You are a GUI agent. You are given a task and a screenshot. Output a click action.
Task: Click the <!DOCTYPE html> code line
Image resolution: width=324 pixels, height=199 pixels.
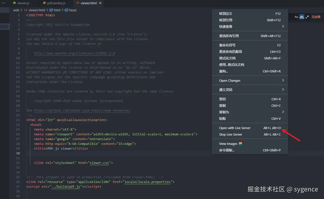[x=40, y=15]
